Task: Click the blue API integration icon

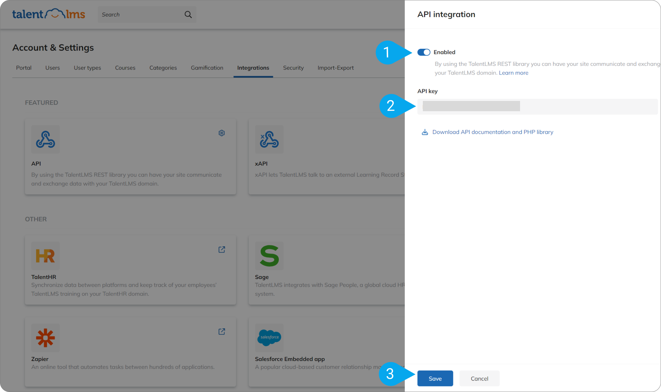Action: click(x=45, y=139)
